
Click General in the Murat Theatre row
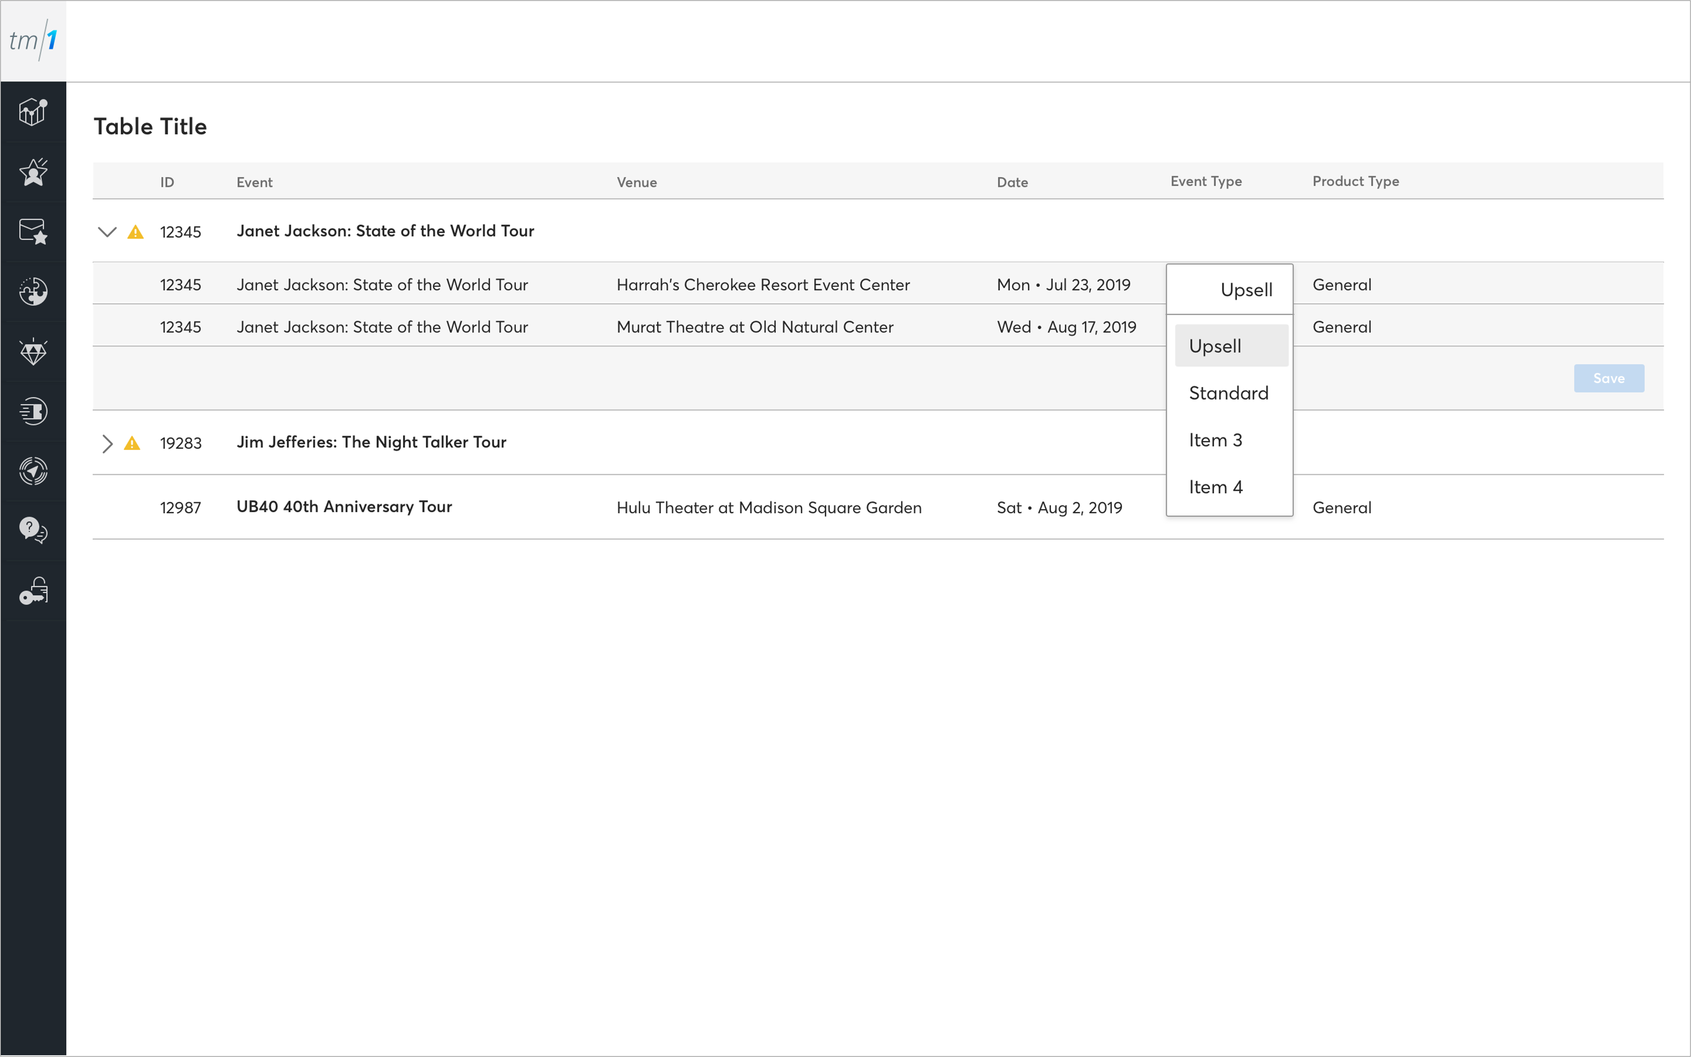click(x=1342, y=327)
